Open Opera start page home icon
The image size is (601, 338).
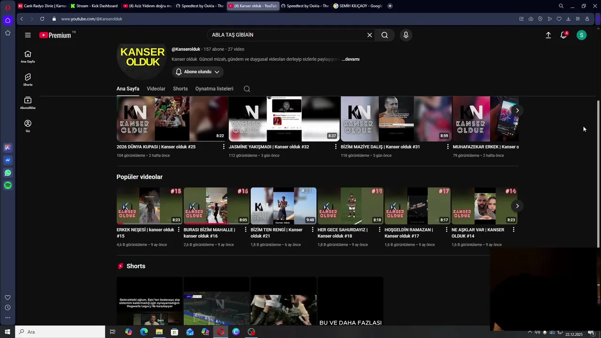pos(8,20)
